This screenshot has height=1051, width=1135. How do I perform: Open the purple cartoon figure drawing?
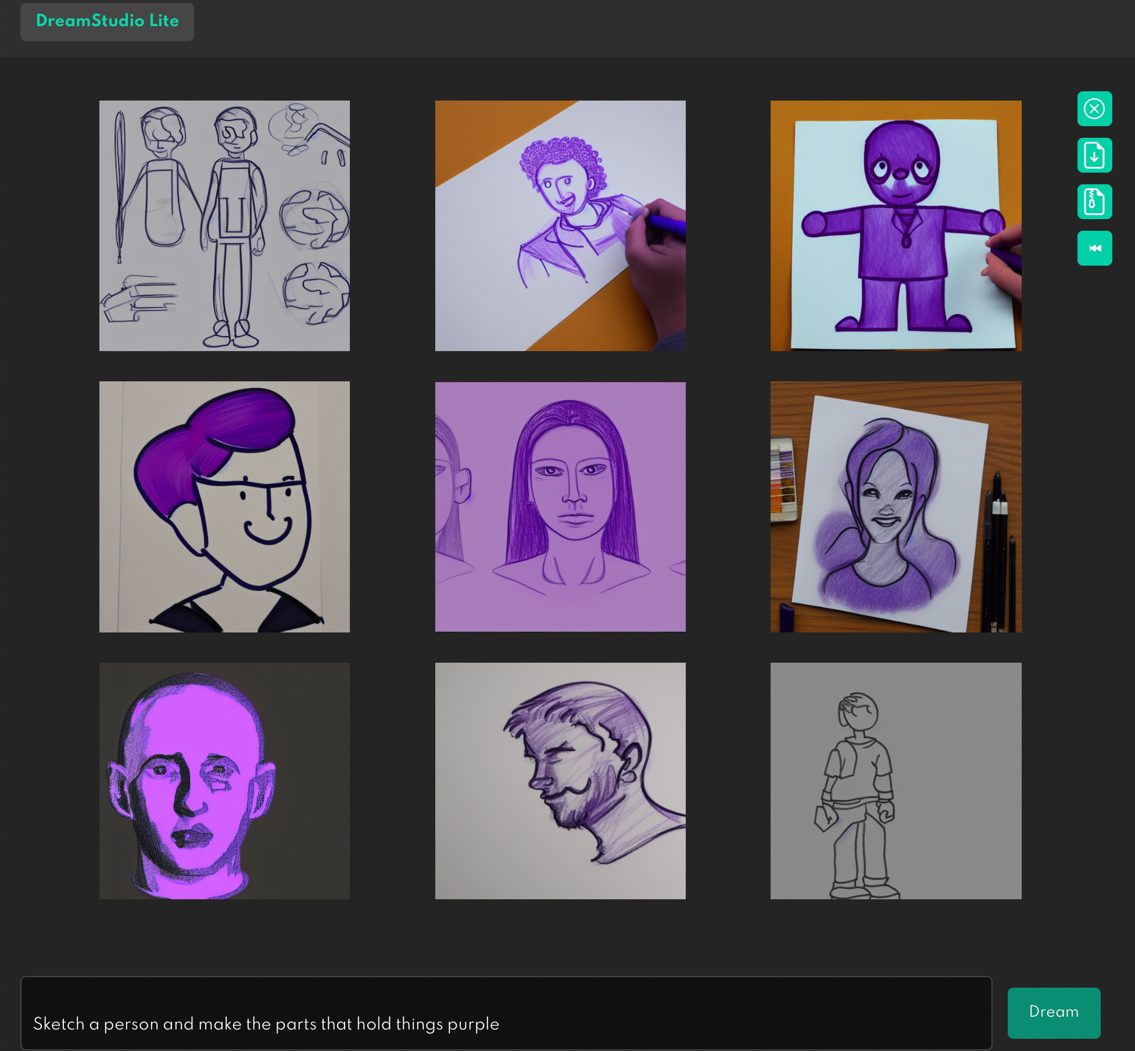coord(896,226)
